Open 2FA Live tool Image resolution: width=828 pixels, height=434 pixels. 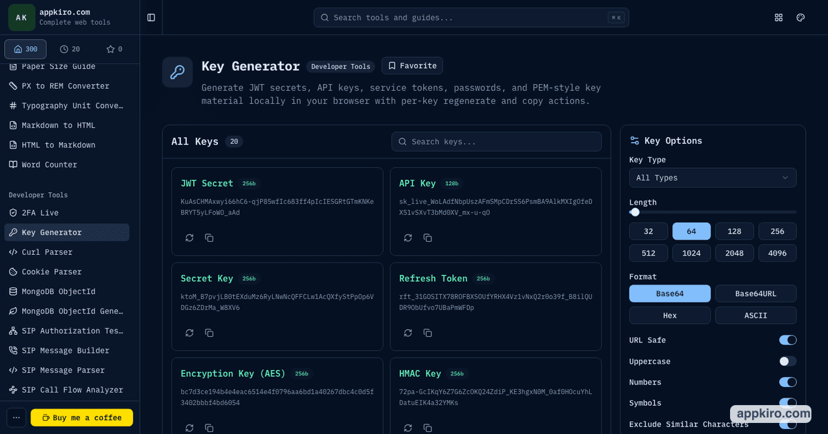67,213
